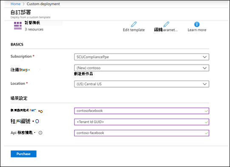Image resolution: width=230 pixels, height=167 pixels.
Task: Open the resource group dropdown (New) contoso
Action: pyautogui.click(x=142, y=68)
